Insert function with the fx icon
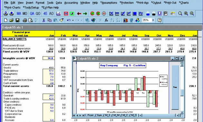 click(106, 20)
